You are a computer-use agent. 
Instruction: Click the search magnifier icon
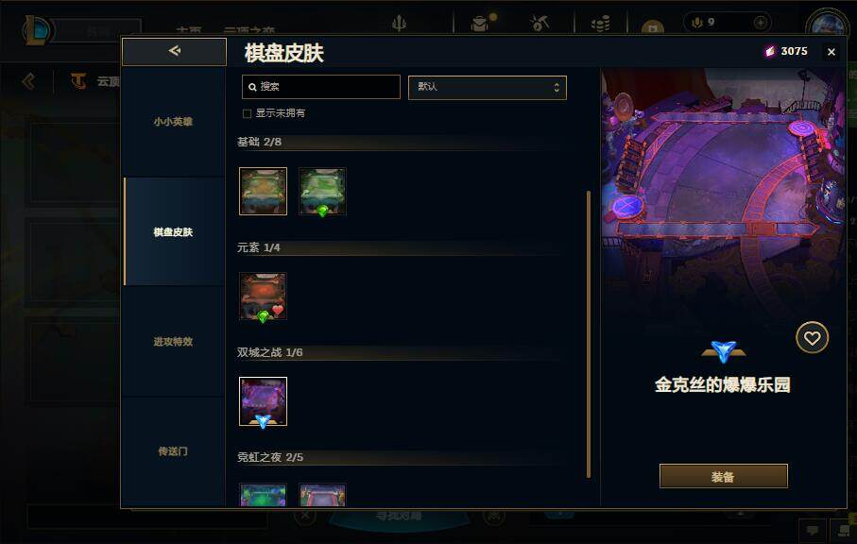tap(252, 87)
